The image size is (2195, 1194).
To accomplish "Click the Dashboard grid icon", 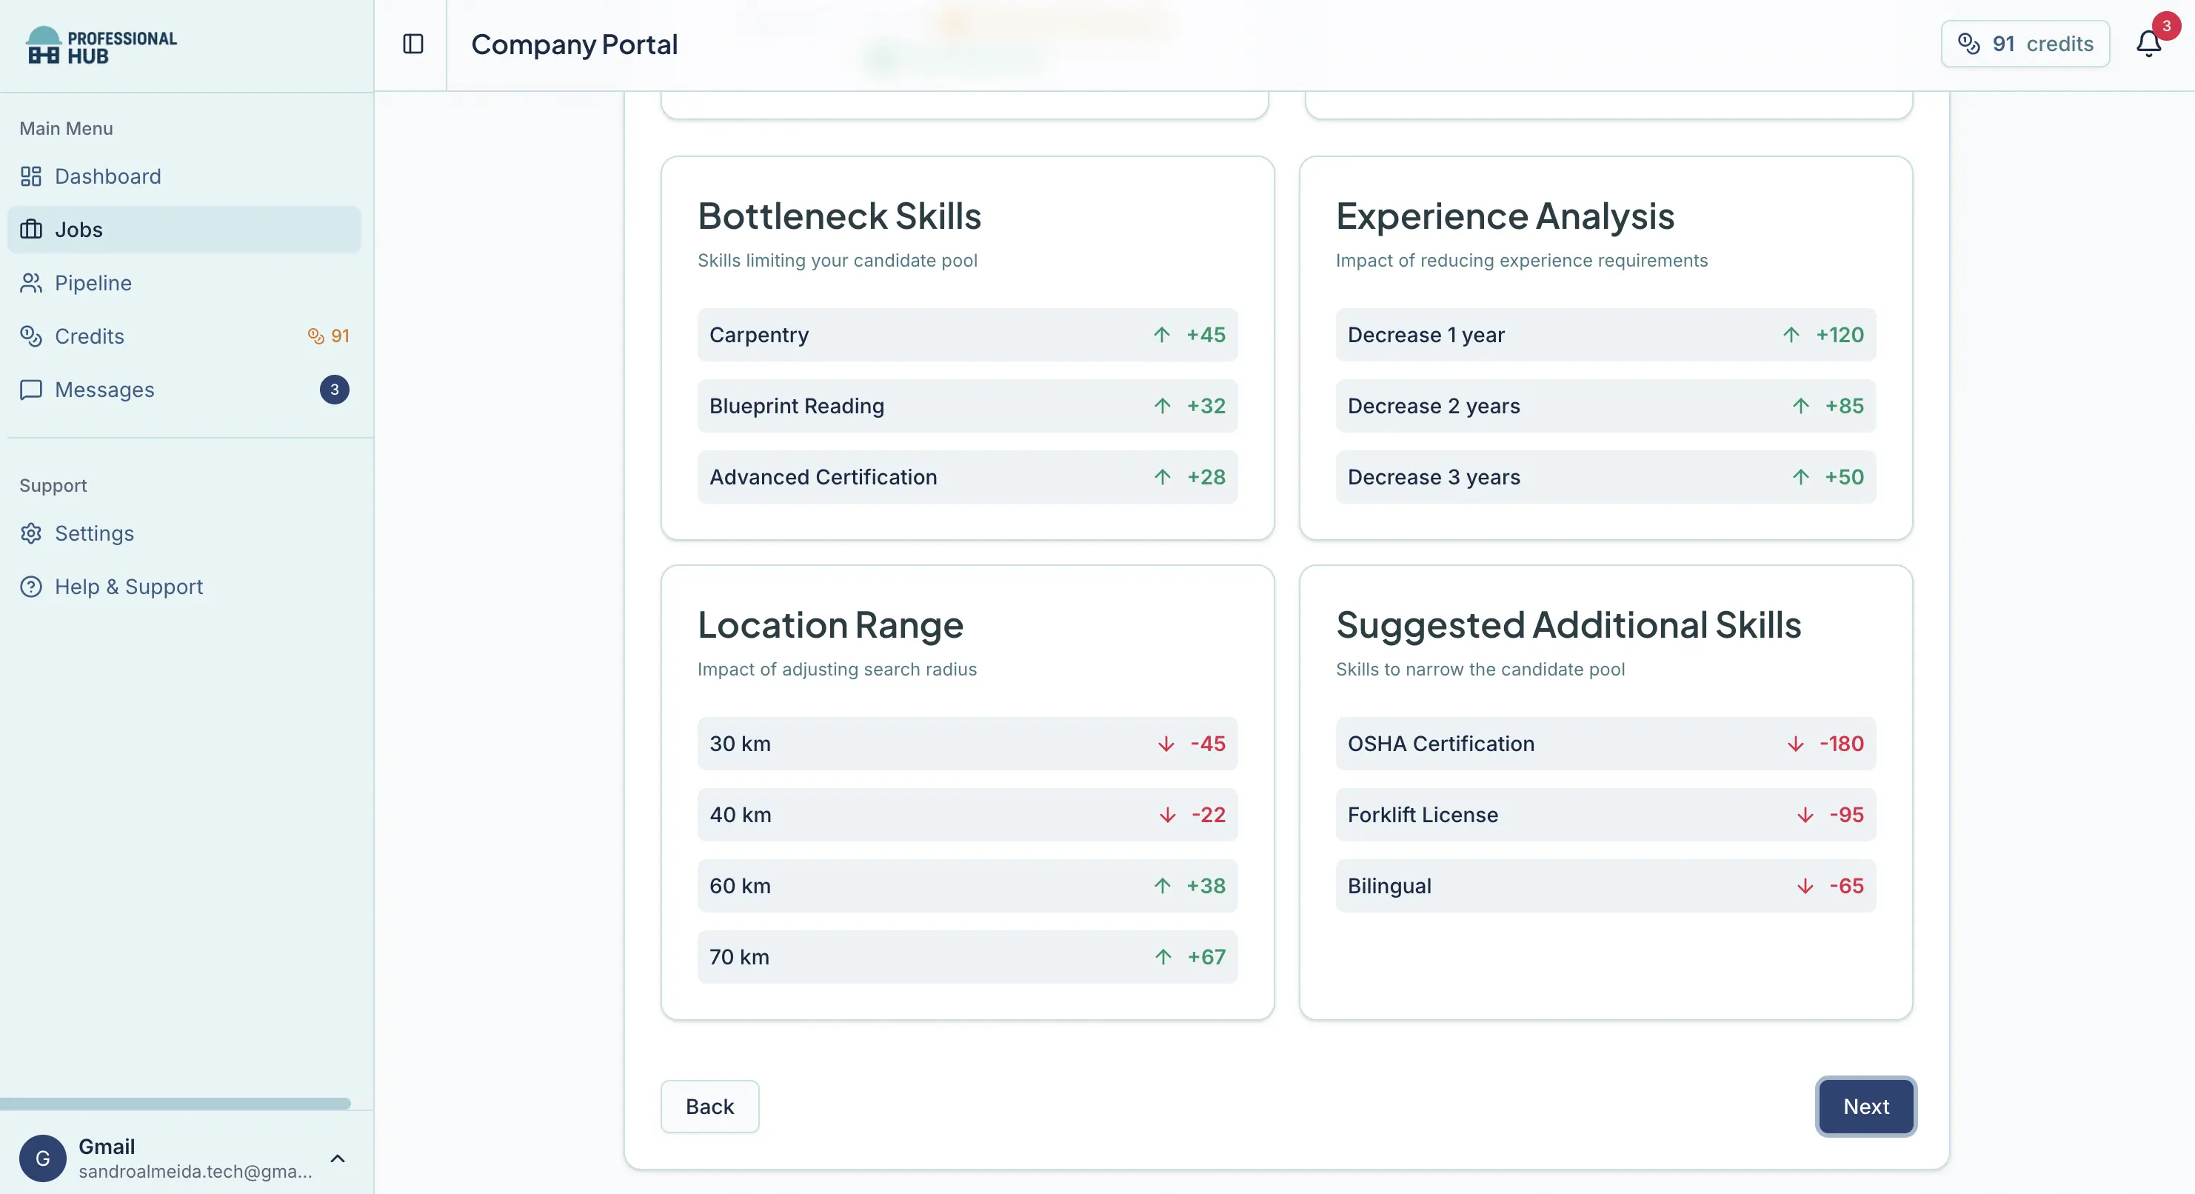I will pos(30,176).
